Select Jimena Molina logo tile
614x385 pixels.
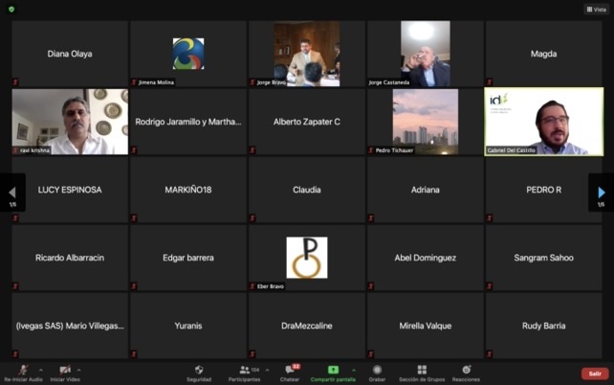[188, 54]
